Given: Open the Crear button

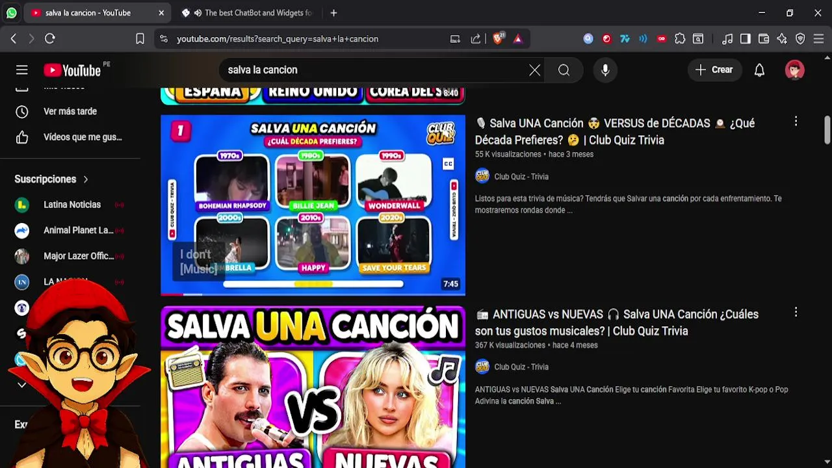Looking at the screenshot, I should pos(714,70).
